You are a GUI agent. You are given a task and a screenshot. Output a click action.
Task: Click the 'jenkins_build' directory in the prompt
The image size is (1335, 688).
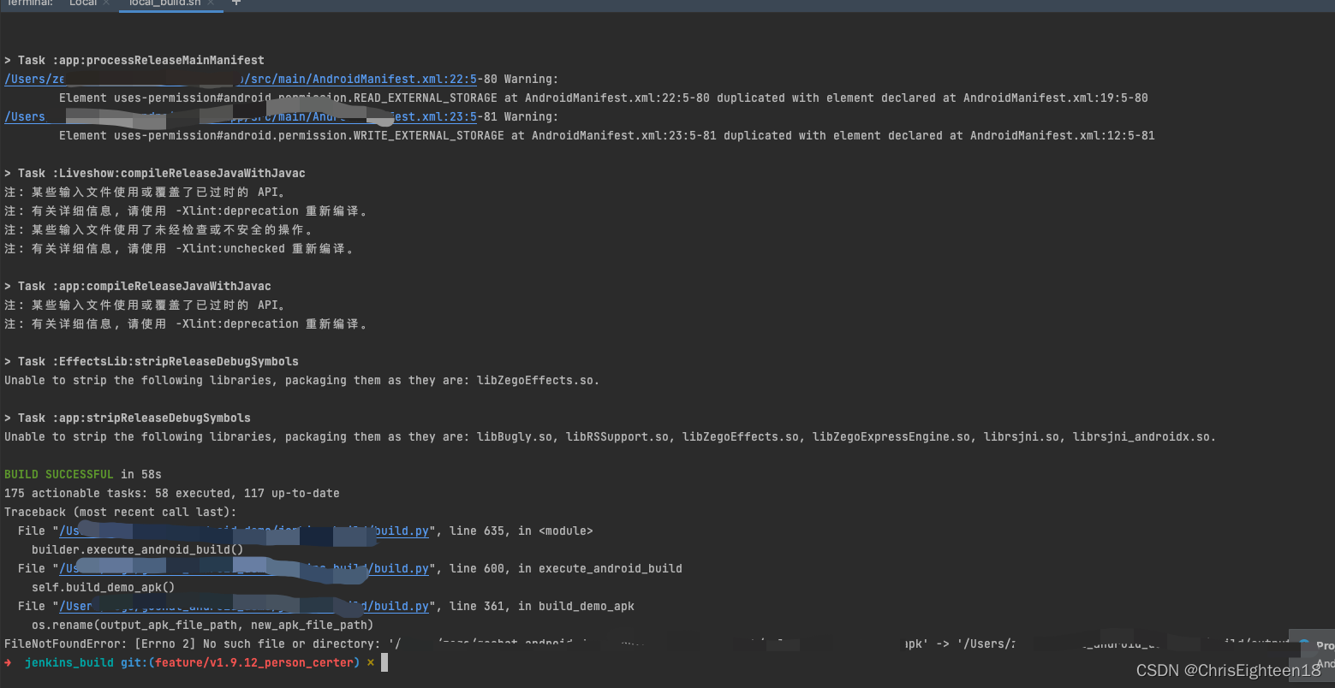pyautogui.click(x=69, y=662)
